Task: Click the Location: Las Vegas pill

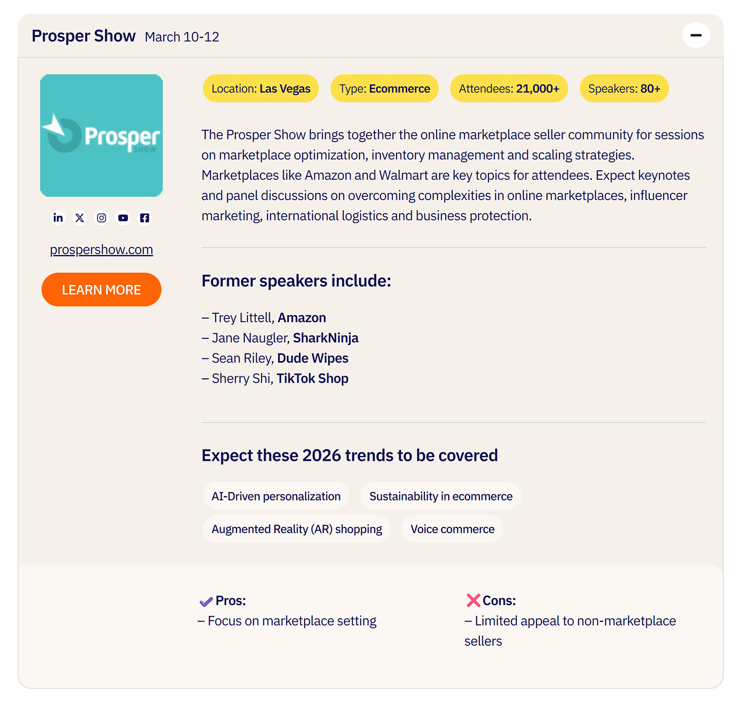Action: click(261, 88)
